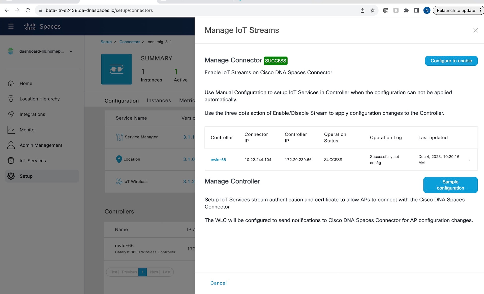
Task: Switch to the Instances tab
Action: tap(159, 100)
